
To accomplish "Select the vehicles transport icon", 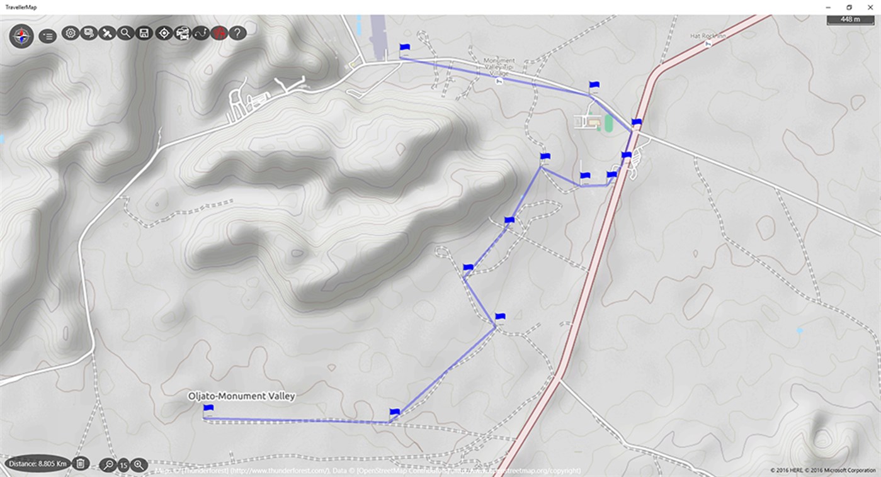I will pos(182,33).
